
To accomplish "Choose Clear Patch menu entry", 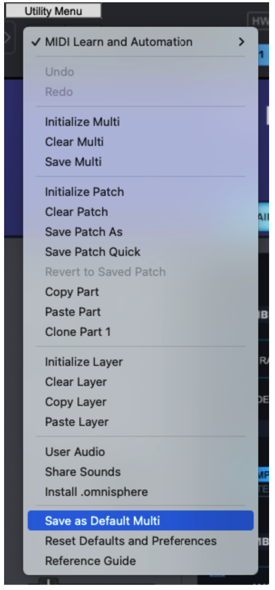I will pos(76,212).
